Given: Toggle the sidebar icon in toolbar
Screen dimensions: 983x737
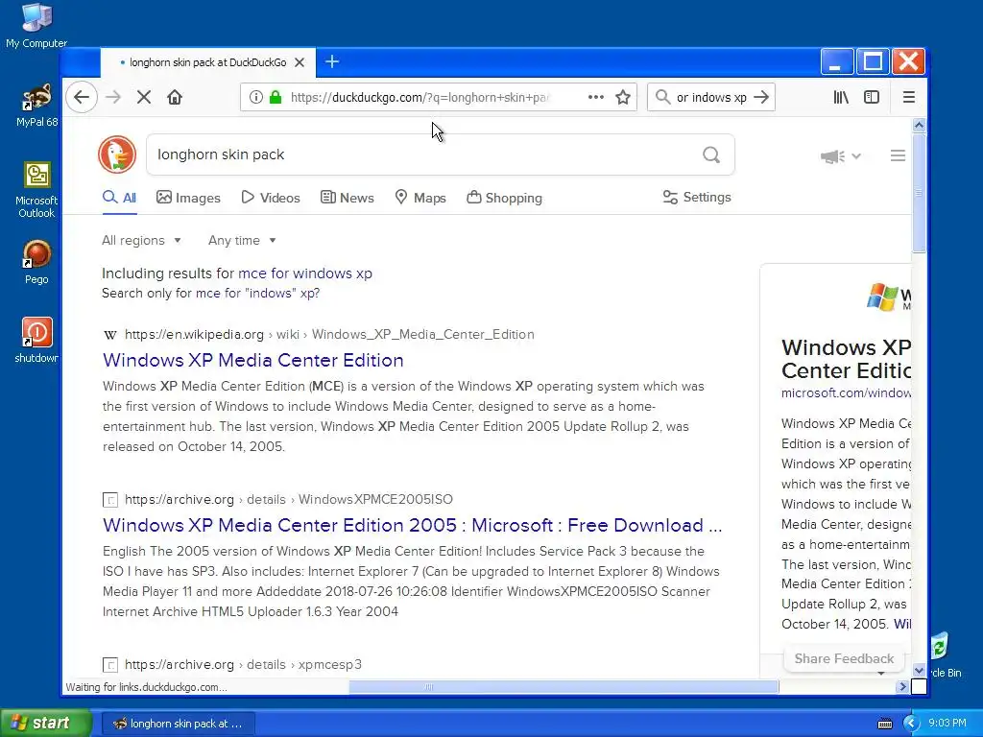Looking at the screenshot, I should click(x=872, y=97).
